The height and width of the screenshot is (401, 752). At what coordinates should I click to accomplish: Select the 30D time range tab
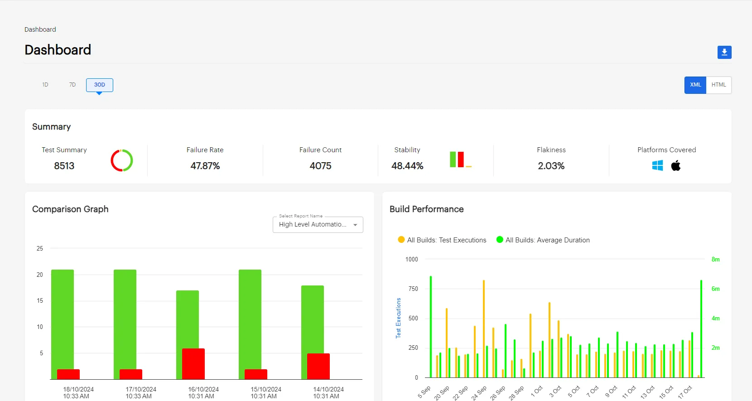(x=100, y=85)
